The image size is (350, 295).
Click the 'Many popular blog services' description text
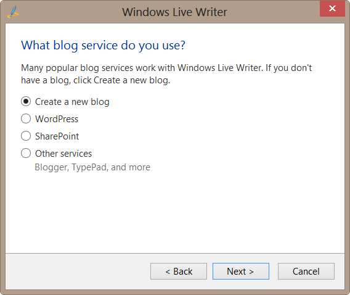coord(166,74)
